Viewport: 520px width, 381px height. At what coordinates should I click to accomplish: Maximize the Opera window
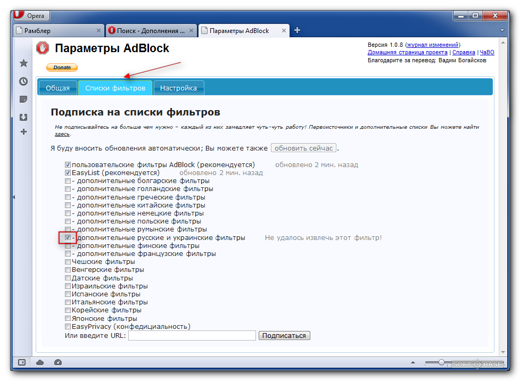[475, 15]
